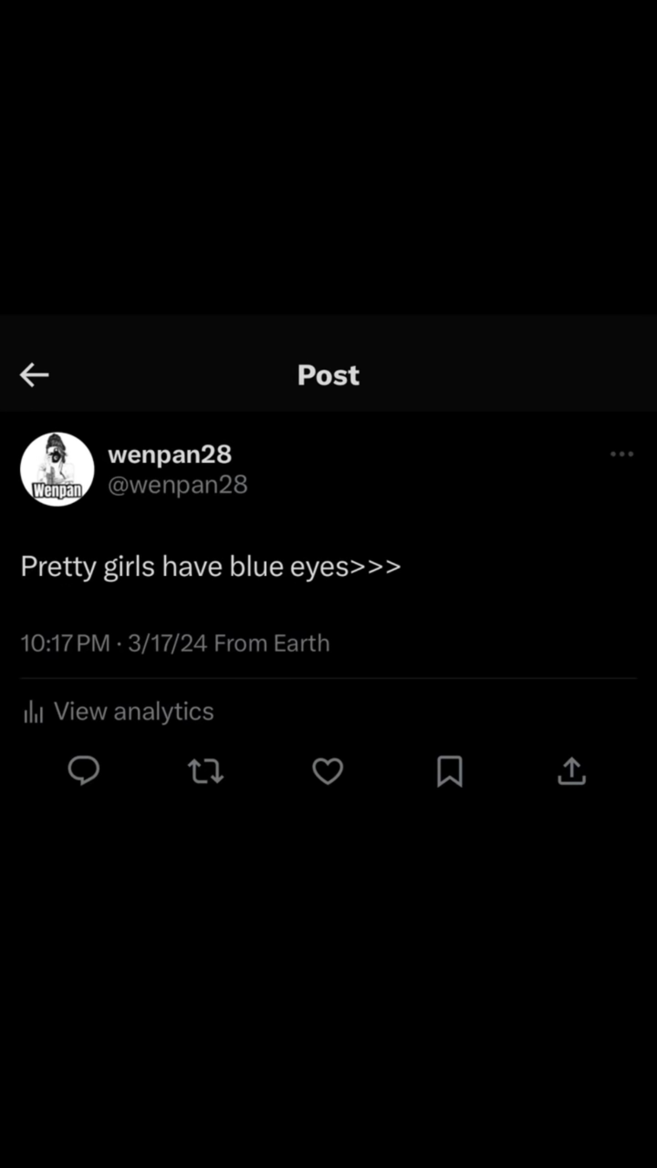
Task: Share the post using the upload icon
Action: point(572,771)
